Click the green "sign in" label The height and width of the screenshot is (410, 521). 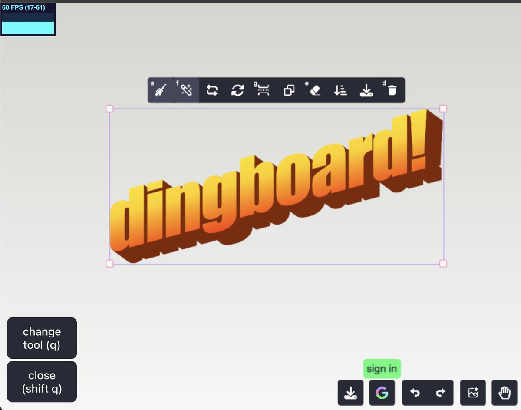[382, 369]
